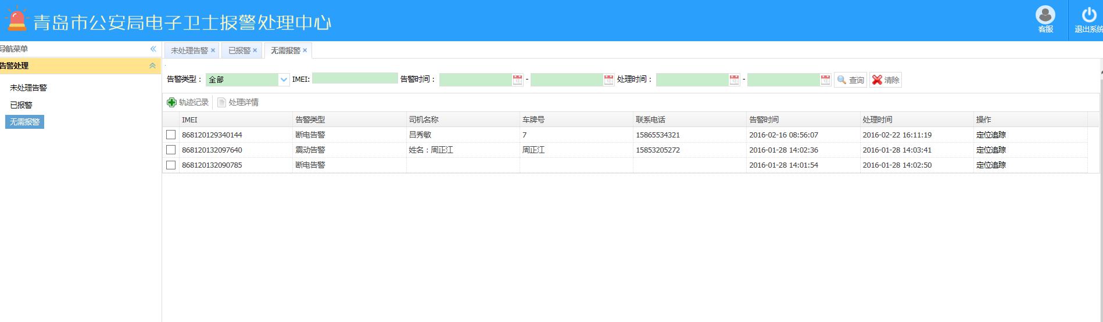Focus the 处理时间 start date field
This screenshot has width=1103, height=322.
tap(692, 79)
